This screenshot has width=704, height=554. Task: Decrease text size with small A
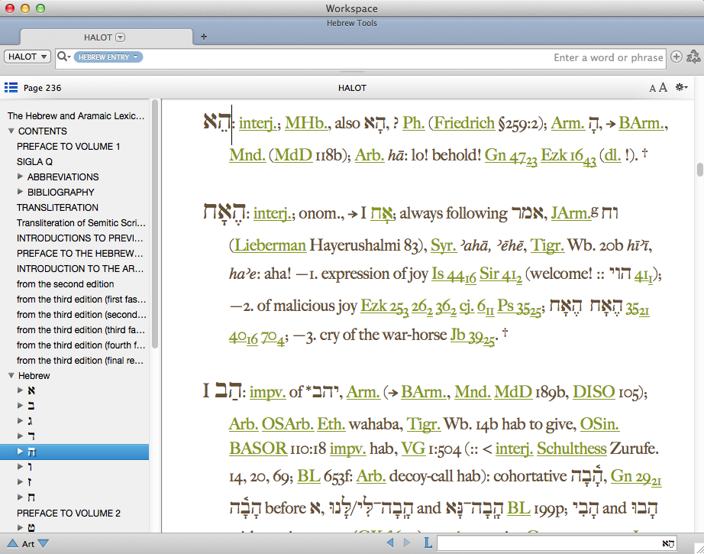point(652,88)
